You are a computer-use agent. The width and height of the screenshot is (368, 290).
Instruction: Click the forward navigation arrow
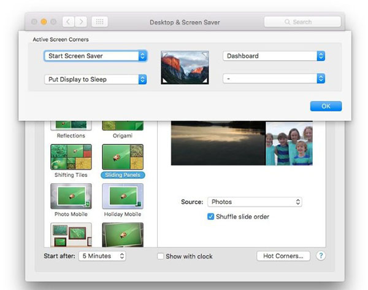[x=81, y=22]
